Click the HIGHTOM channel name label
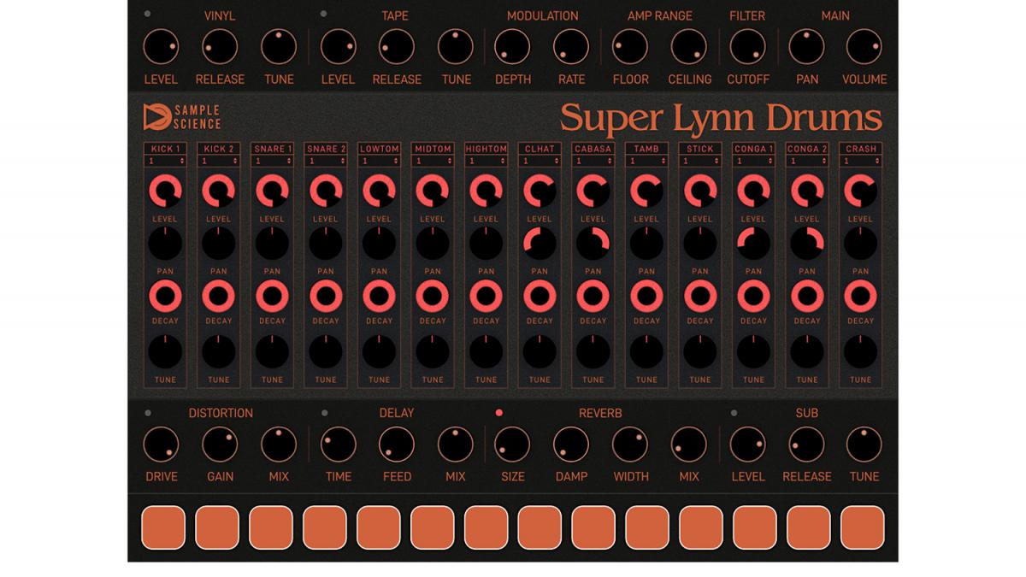 click(486, 149)
